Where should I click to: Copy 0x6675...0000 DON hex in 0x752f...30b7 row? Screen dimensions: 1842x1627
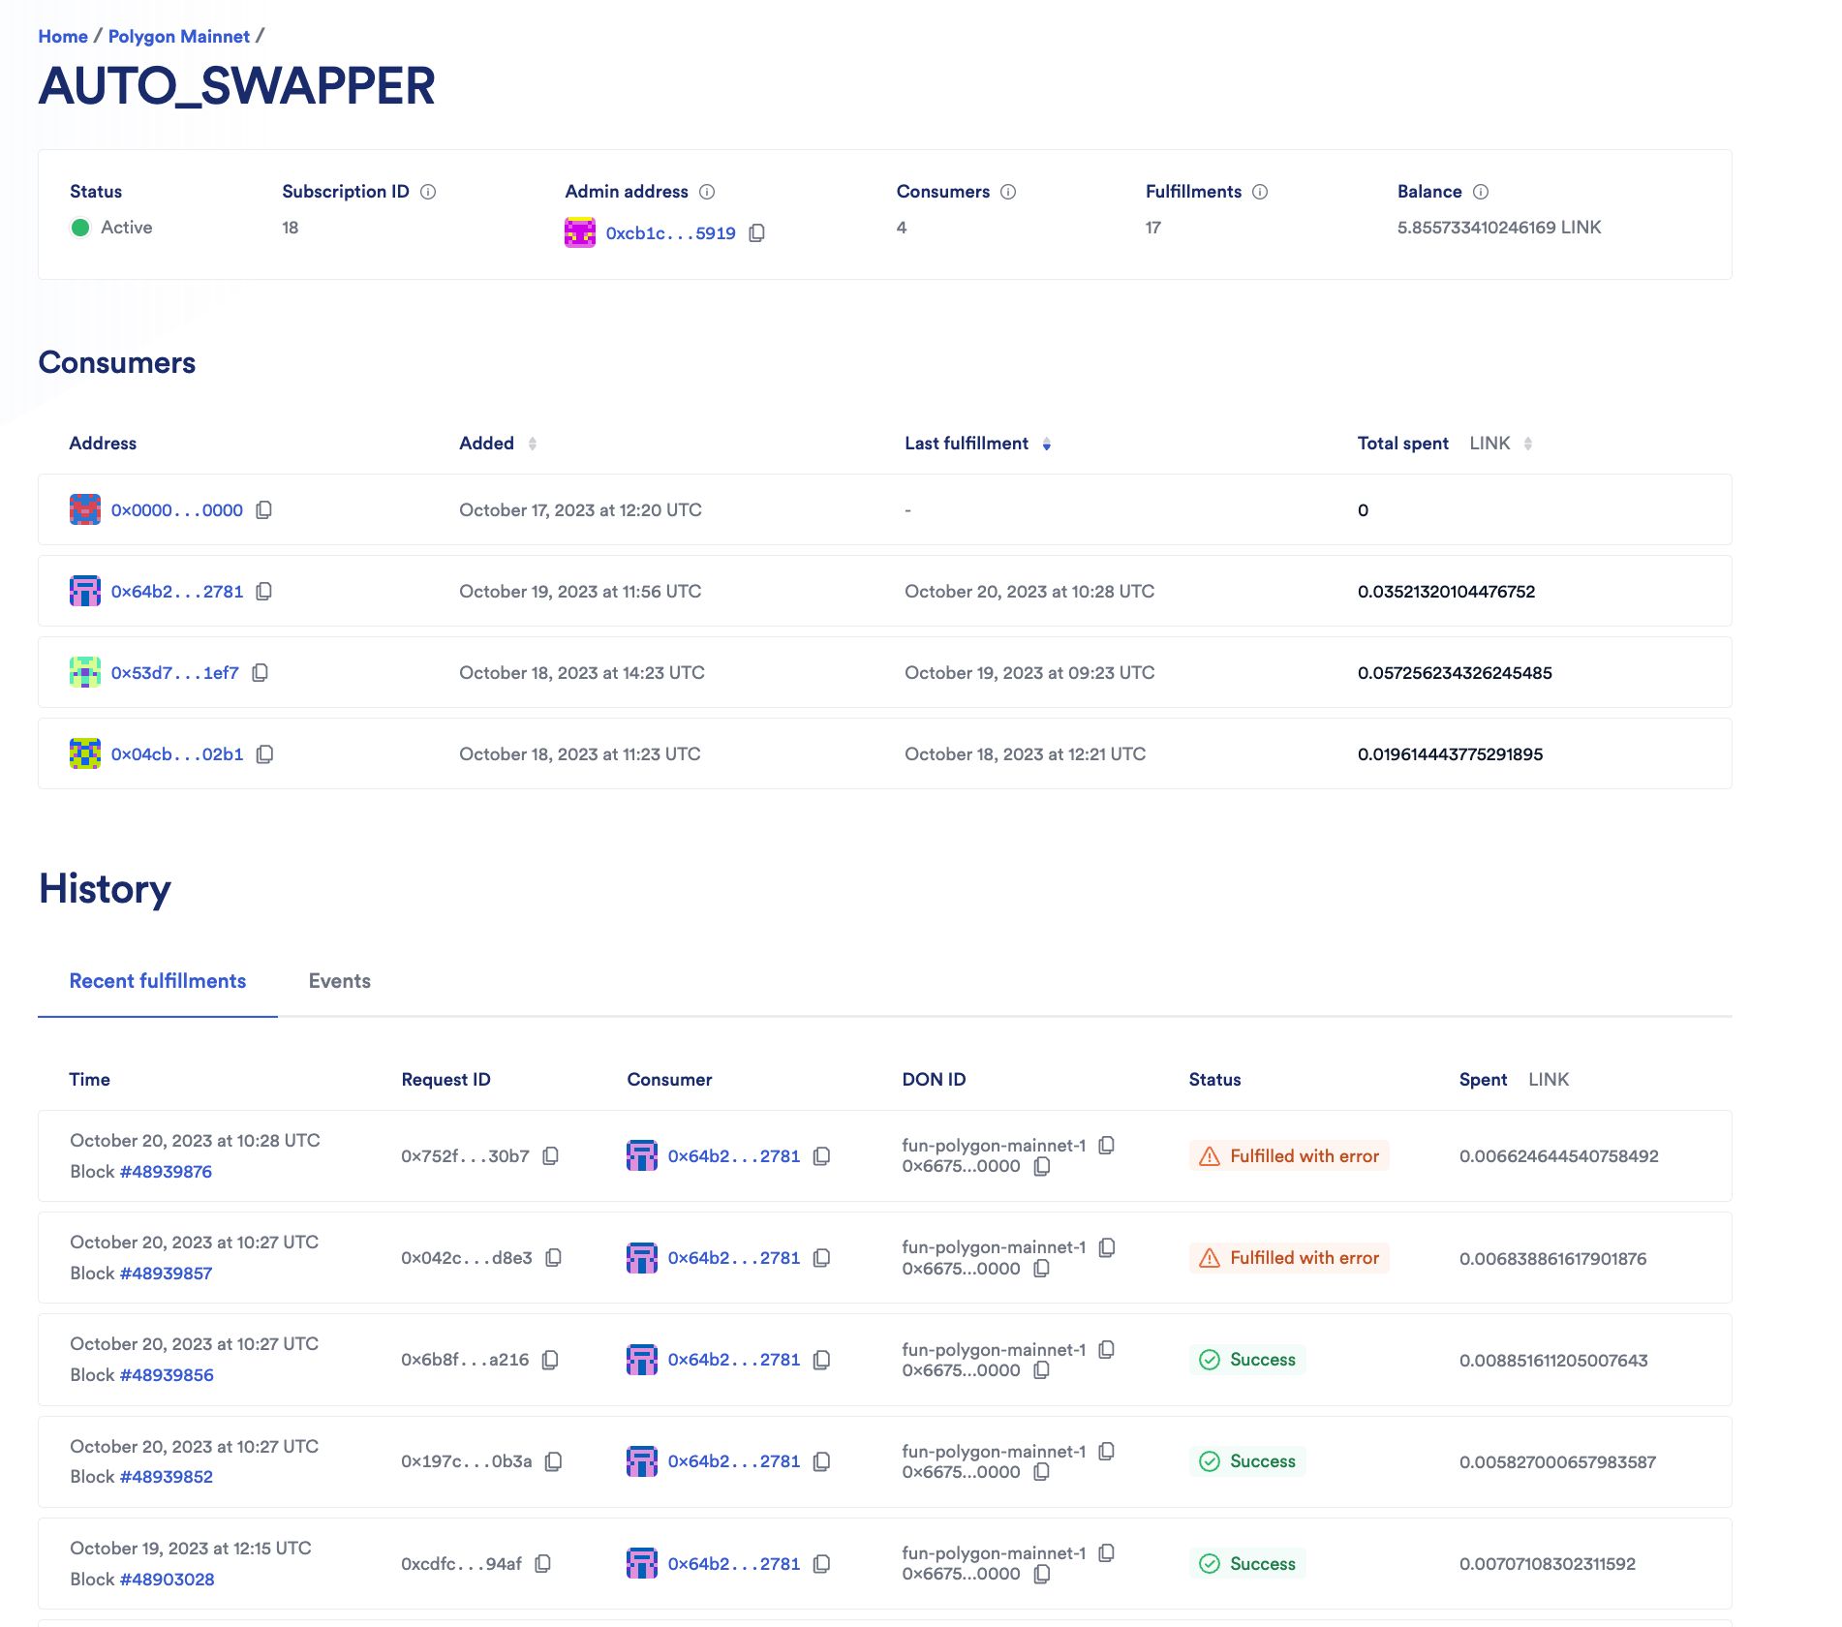(x=1042, y=1167)
